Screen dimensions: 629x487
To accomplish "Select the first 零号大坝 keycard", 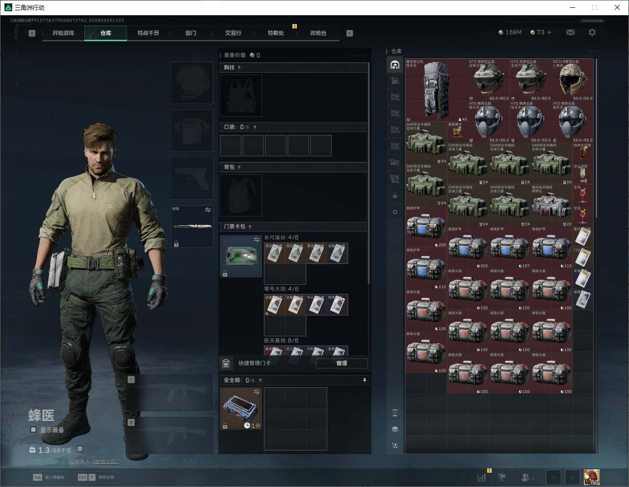I will (x=275, y=305).
